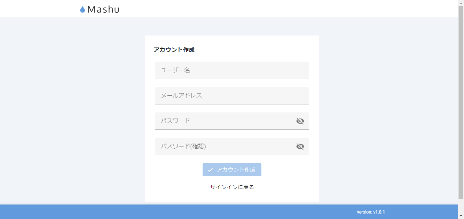This screenshot has height=219, width=464.
Task: Click the checkmark icon on submit button
Action: tap(210, 170)
